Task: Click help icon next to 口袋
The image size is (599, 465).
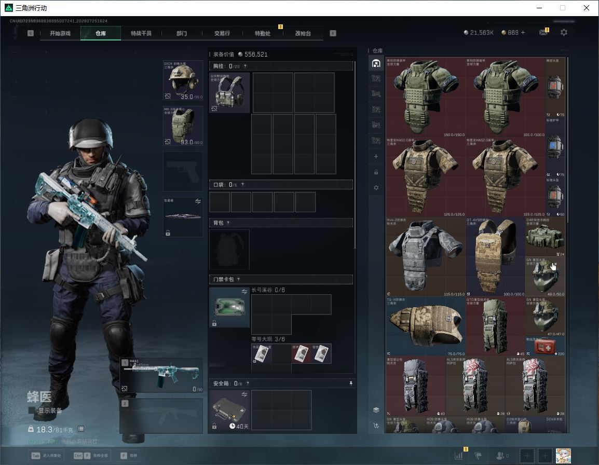Action: (x=242, y=185)
